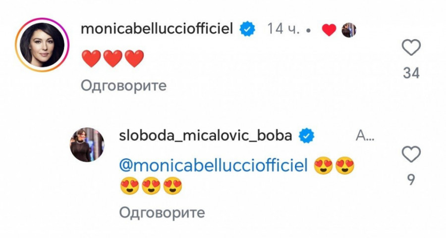Click the tiny author avatar beside red heart
The width and height of the screenshot is (446, 238).
click(349, 30)
